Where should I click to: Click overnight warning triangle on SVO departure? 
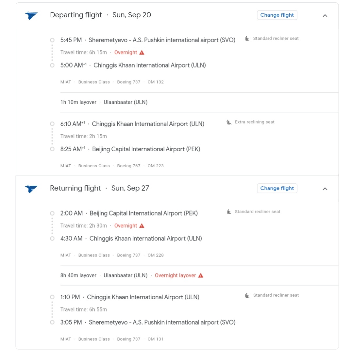click(142, 52)
